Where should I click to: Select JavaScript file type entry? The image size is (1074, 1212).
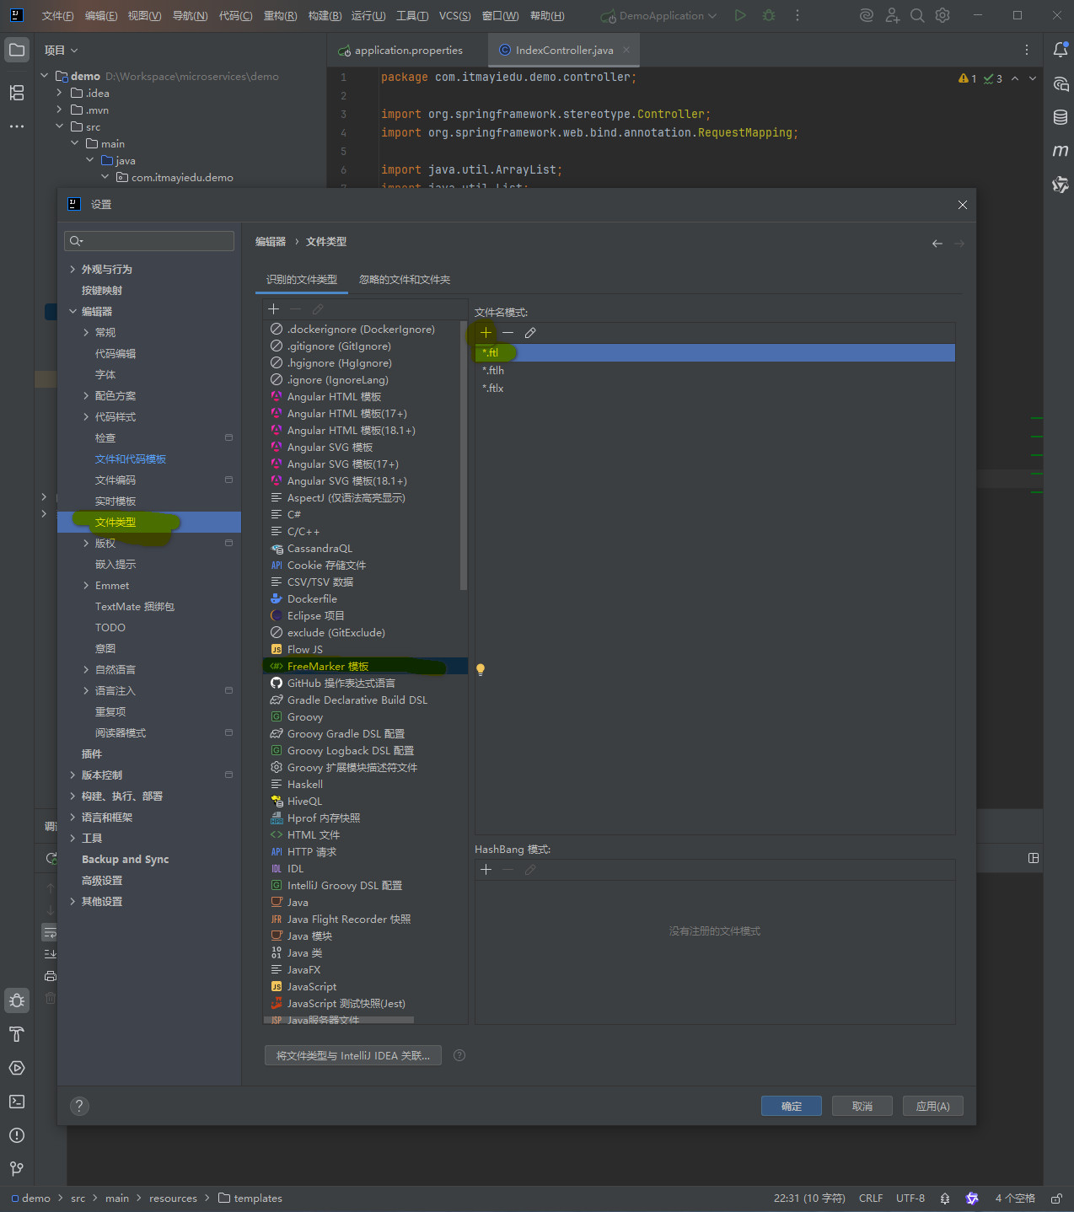tap(366, 986)
